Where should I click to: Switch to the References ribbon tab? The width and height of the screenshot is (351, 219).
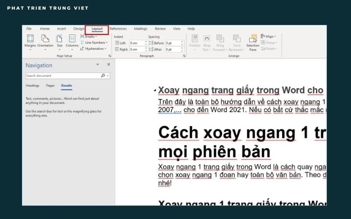118,29
